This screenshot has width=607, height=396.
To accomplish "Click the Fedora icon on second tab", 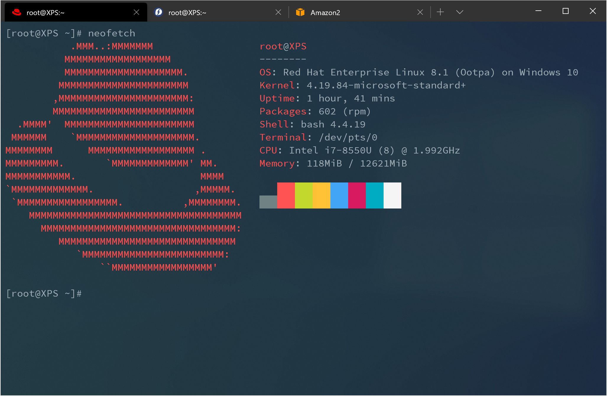I will (159, 12).
